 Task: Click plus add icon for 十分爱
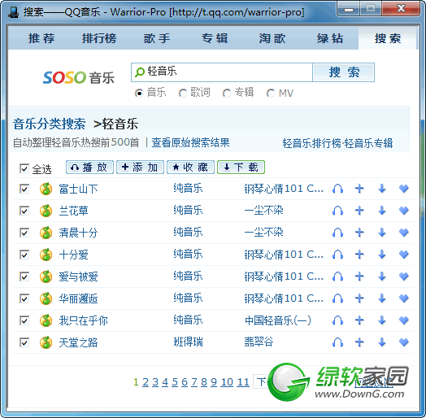[x=359, y=255]
